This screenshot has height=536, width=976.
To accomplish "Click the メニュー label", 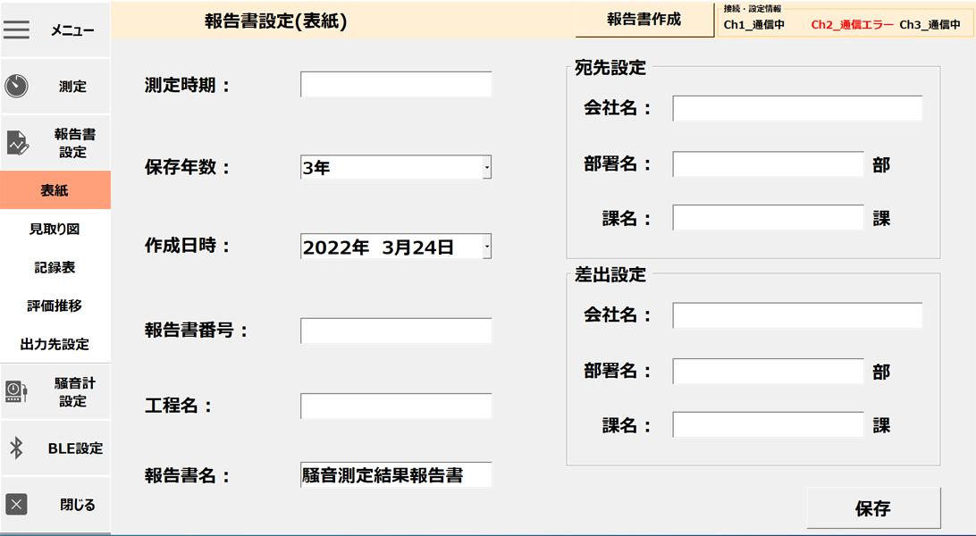I will [72, 29].
